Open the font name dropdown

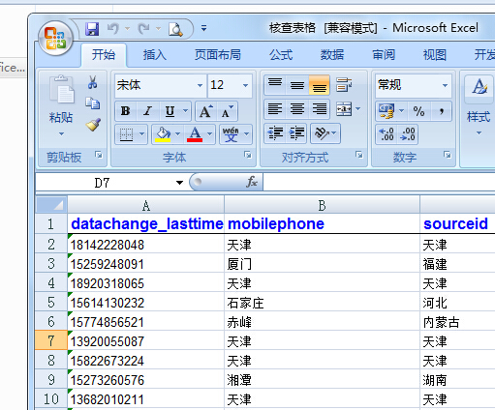[x=200, y=85]
